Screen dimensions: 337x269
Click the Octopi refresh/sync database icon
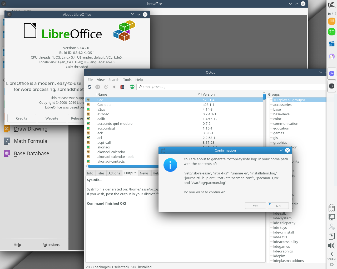point(90,87)
